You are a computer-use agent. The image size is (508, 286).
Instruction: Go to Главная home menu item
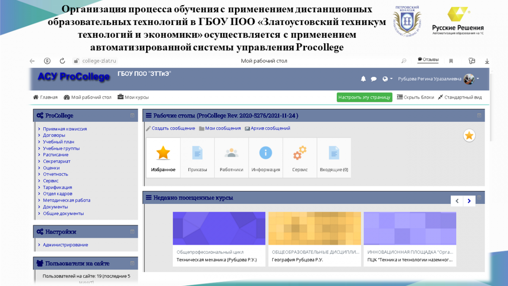(45, 97)
